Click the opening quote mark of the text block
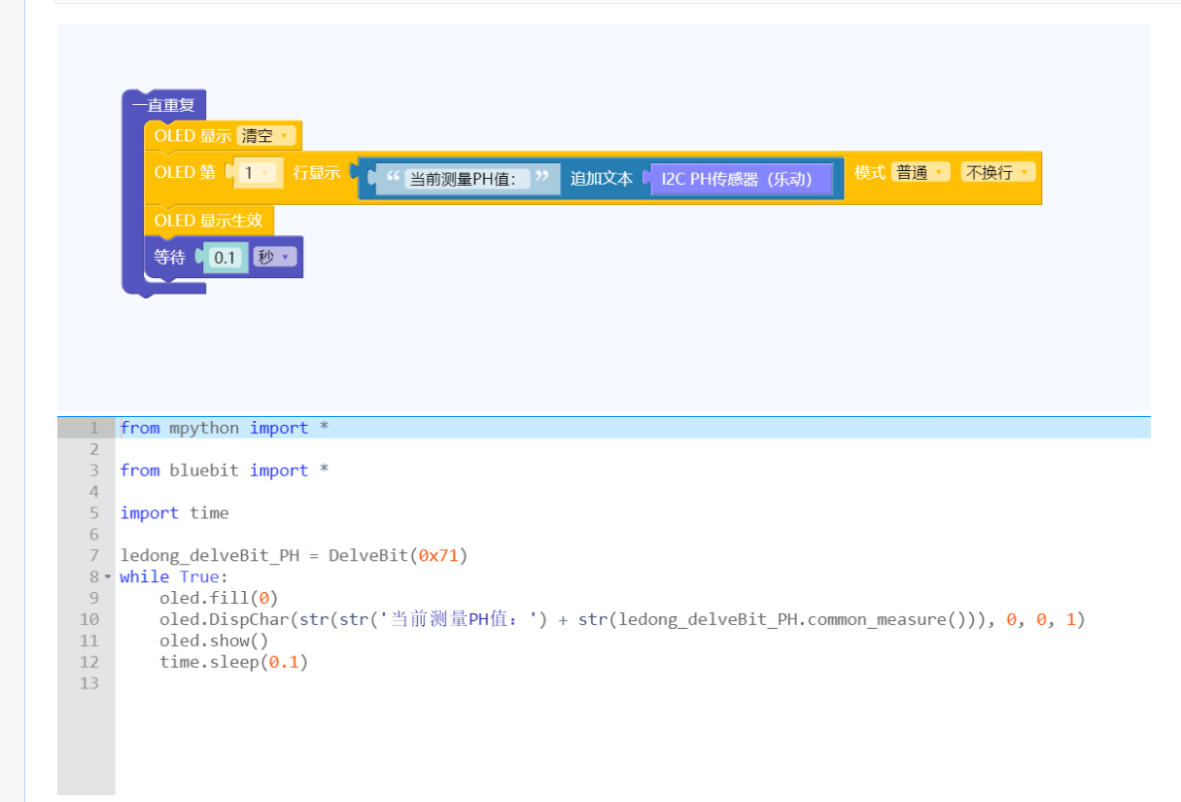Viewport: 1181px width, 802px height. pos(393,178)
